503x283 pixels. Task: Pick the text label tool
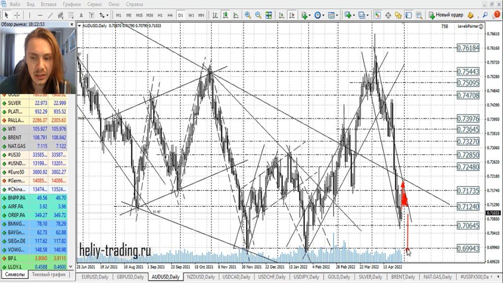[x=80, y=15]
